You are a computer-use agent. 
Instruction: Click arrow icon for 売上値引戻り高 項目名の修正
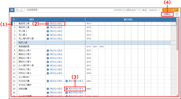(x=48, y=39)
